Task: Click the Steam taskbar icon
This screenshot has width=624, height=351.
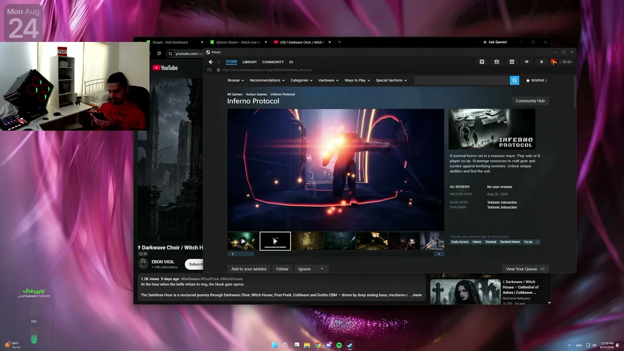Action: tap(350, 345)
